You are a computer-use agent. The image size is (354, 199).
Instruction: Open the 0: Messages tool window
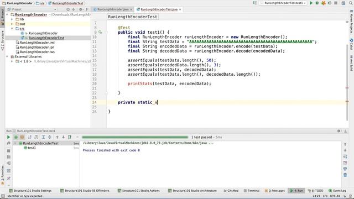[x=275, y=191]
